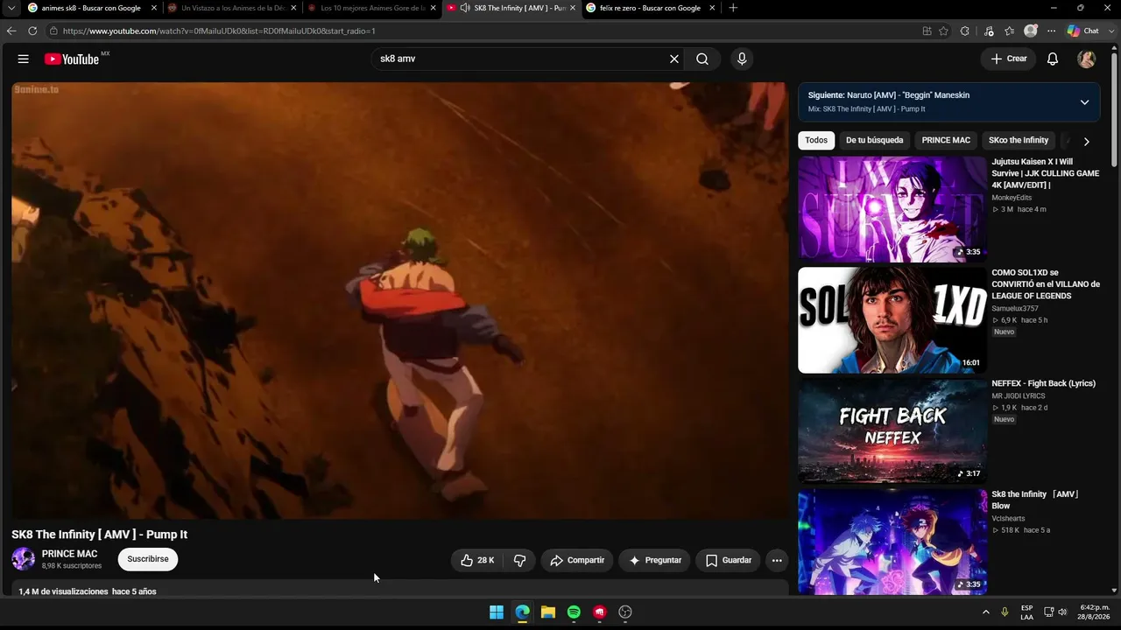The height and width of the screenshot is (630, 1121).
Task: Click the browser address bar URL
Action: (x=219, y=31)
